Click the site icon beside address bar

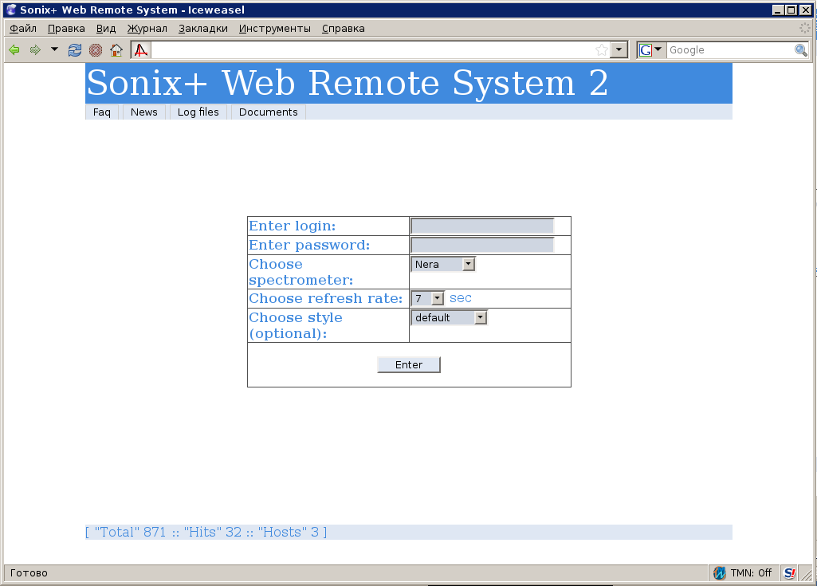(x=141, y=50)
